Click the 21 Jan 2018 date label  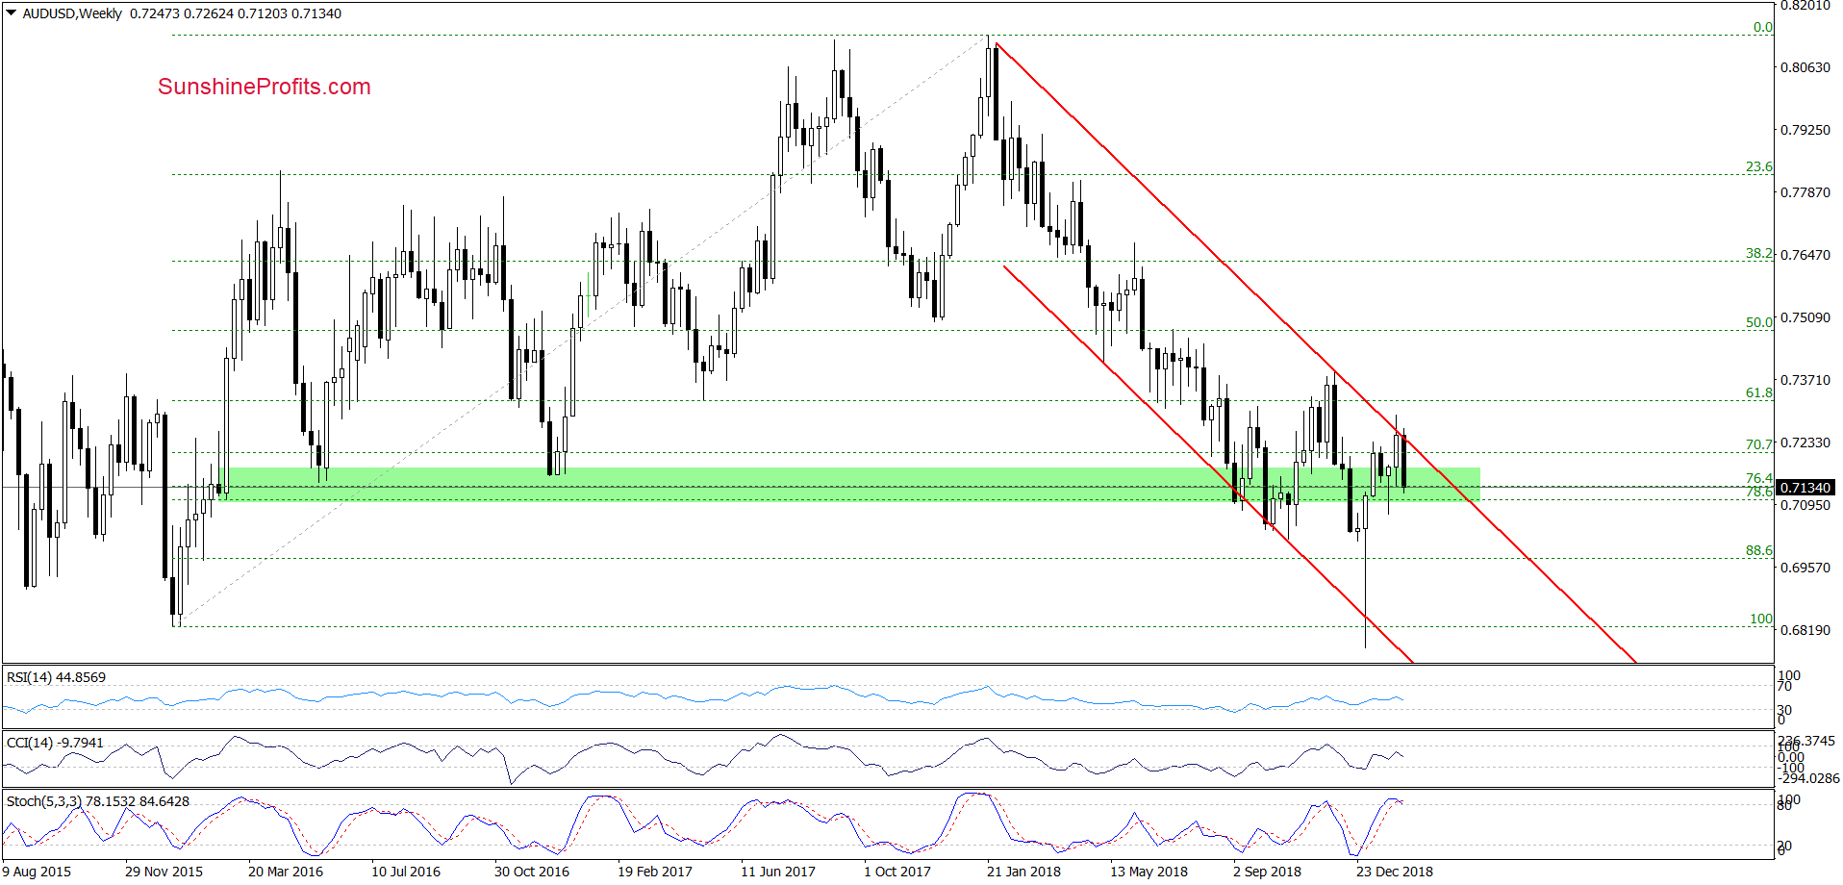(x=1023, y=872)
